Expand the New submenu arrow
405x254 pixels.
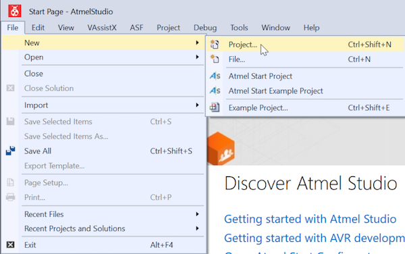pos(197,43)
